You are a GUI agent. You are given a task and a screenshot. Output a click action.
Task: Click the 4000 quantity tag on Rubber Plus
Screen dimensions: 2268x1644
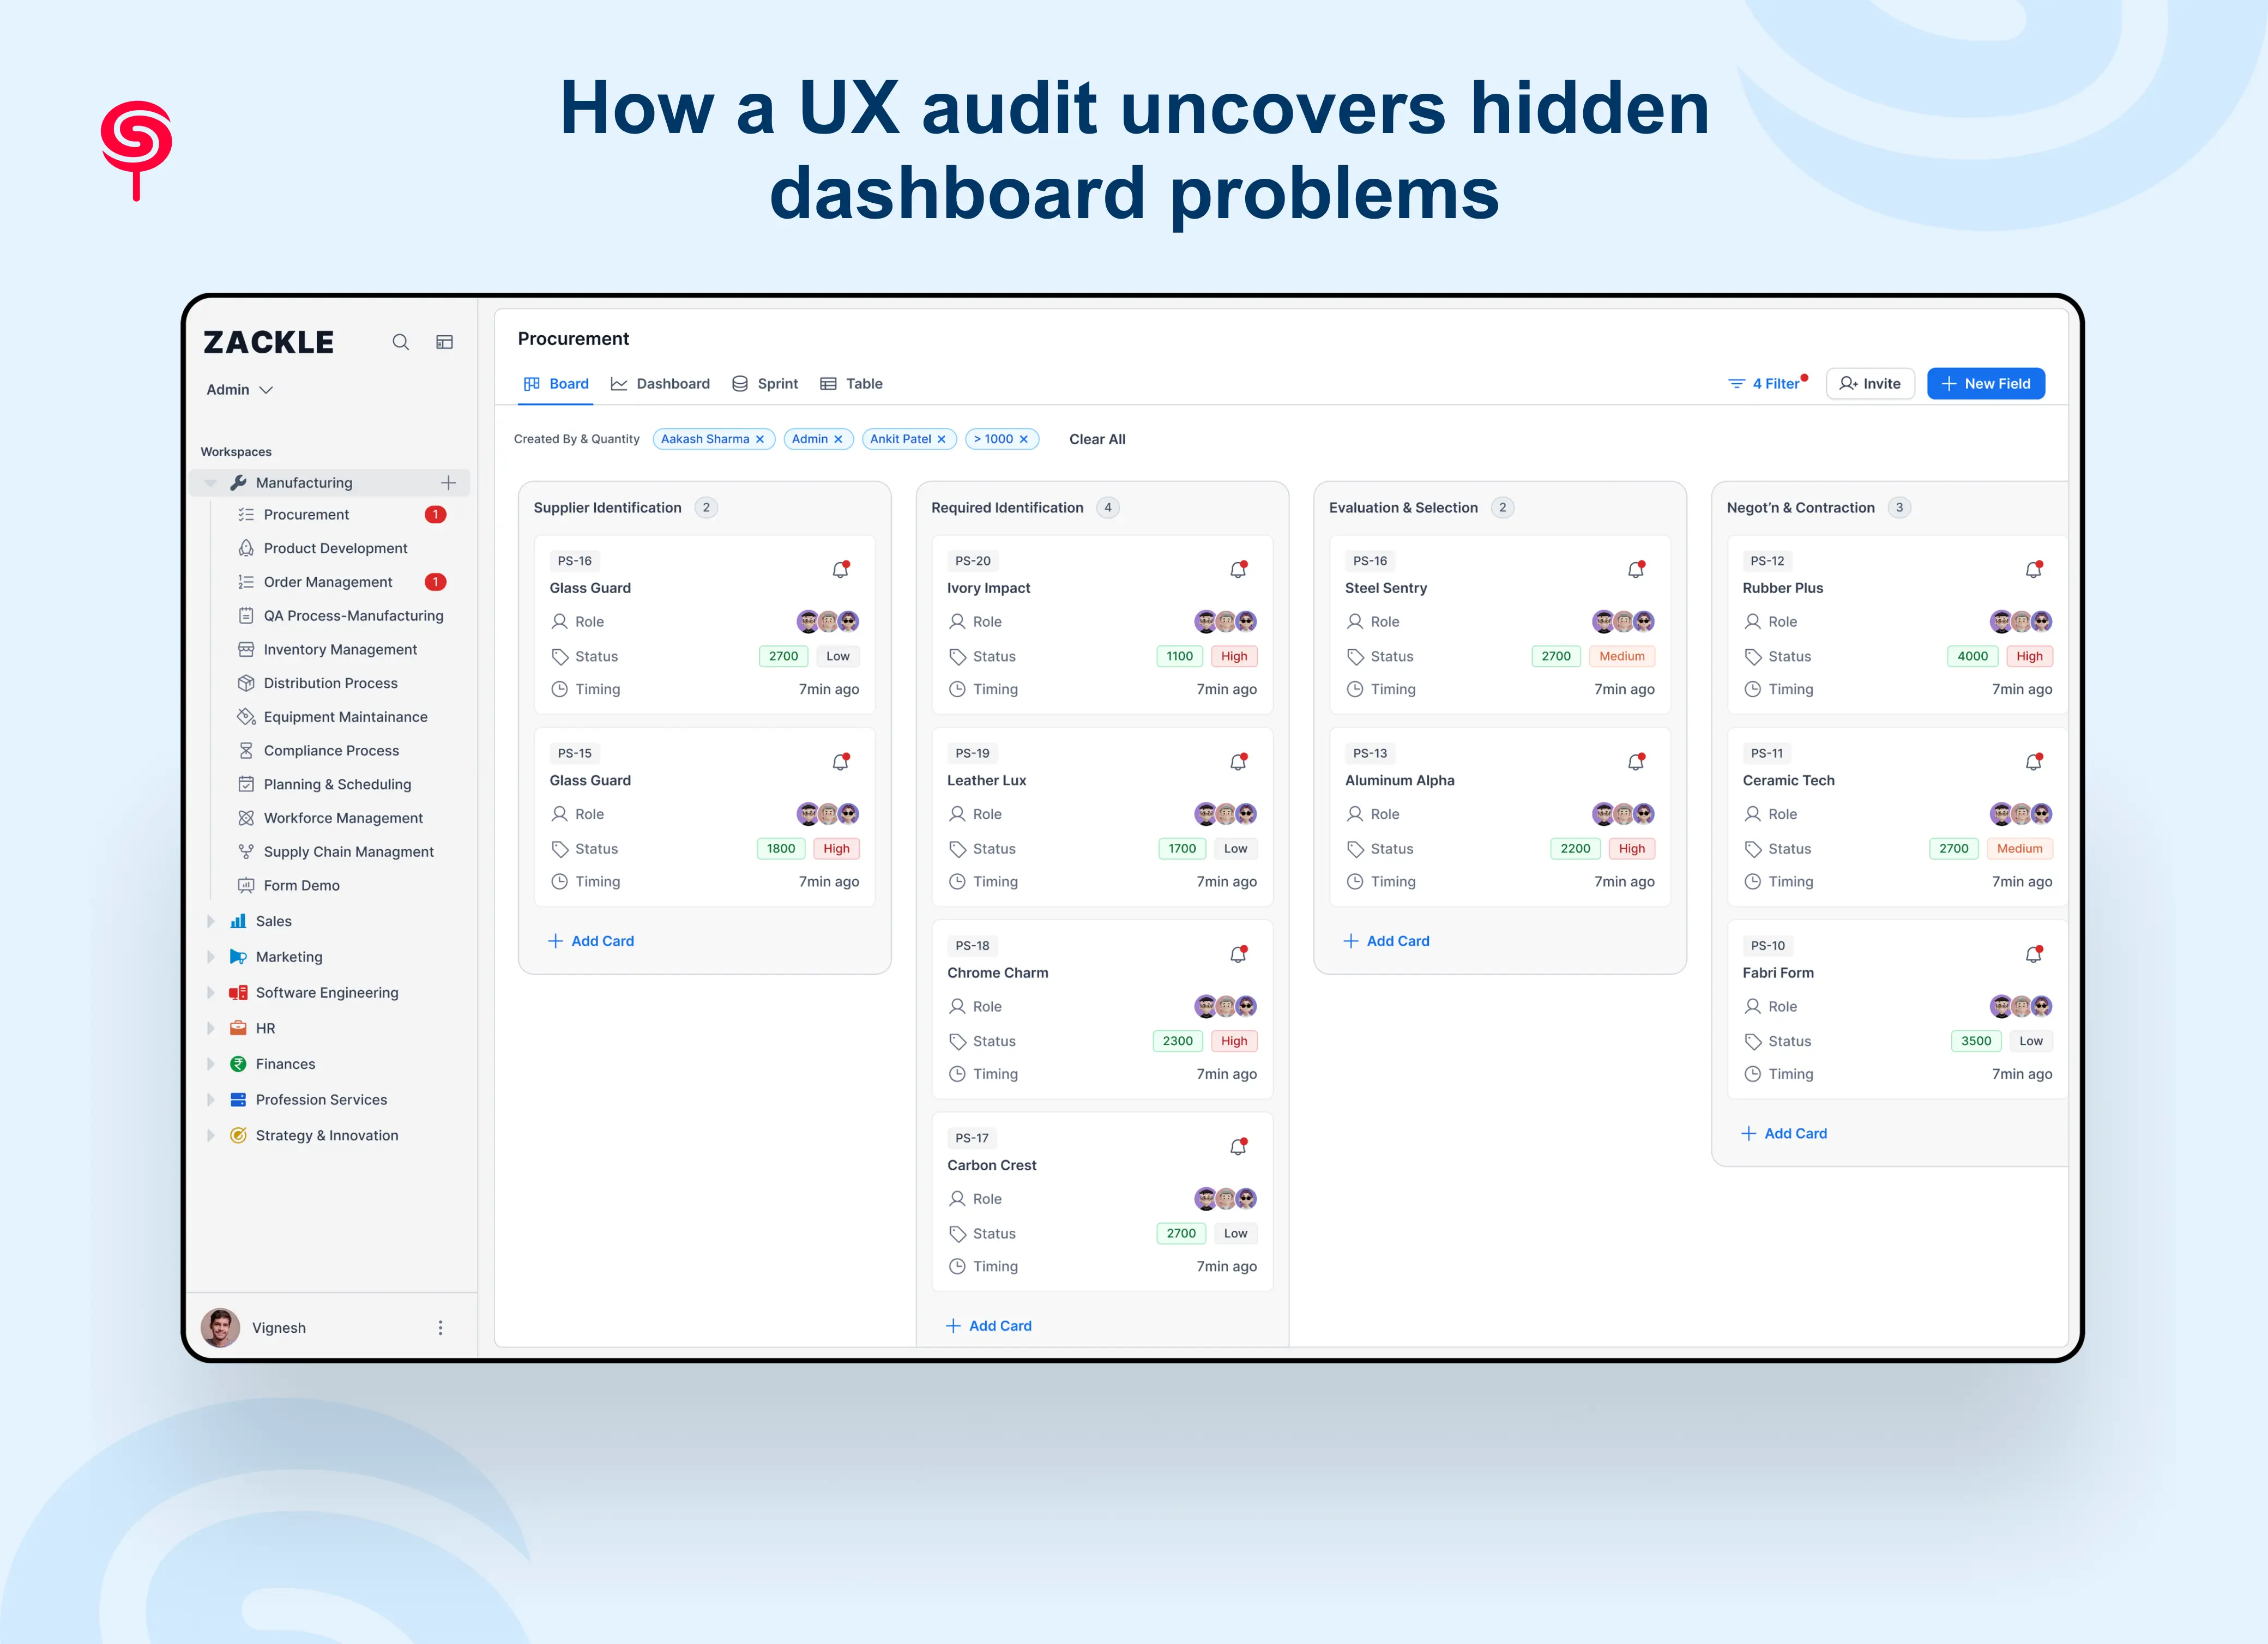(x=1972, y=656)
